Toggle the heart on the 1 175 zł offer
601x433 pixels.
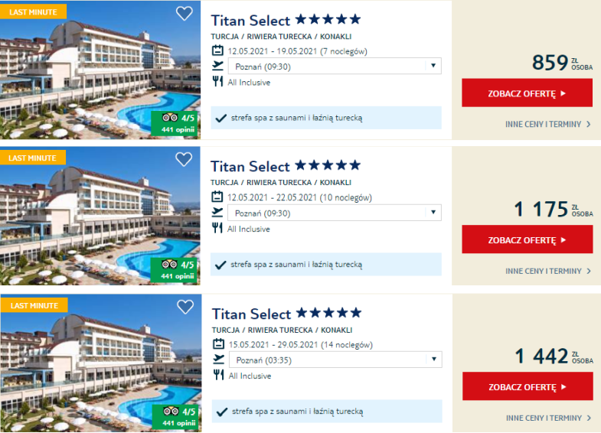coord(184,159)
